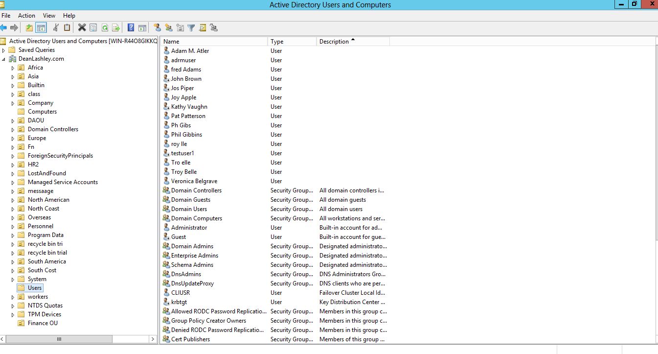Click the disabled user icon beside Guest
Screen dimensions: 658x354
pos(166,237)
